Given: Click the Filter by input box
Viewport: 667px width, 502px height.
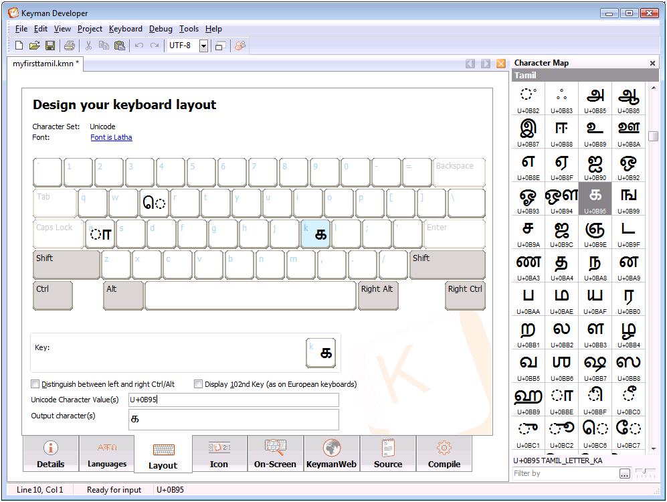Looking at the screenshot, I should click(x=565, y=473).
